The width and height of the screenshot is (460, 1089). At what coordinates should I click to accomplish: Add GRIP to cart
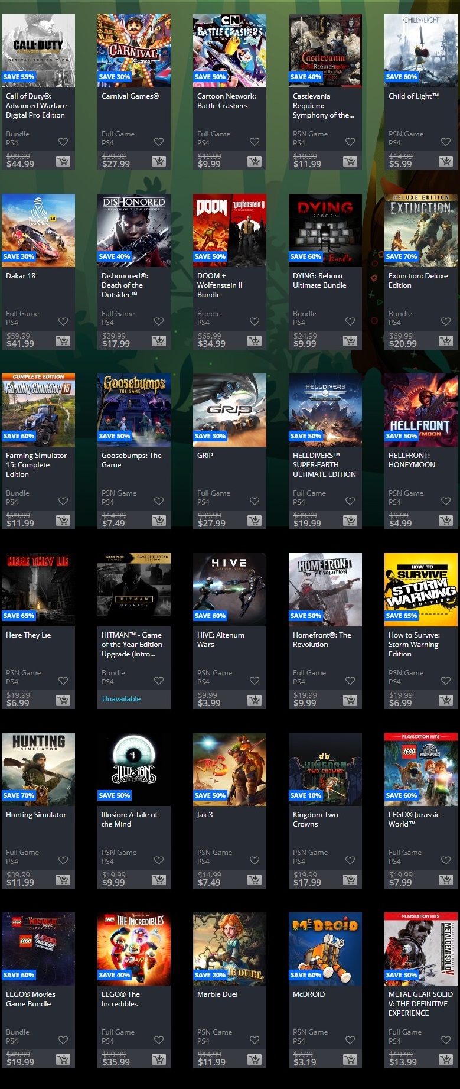(254, 520)
